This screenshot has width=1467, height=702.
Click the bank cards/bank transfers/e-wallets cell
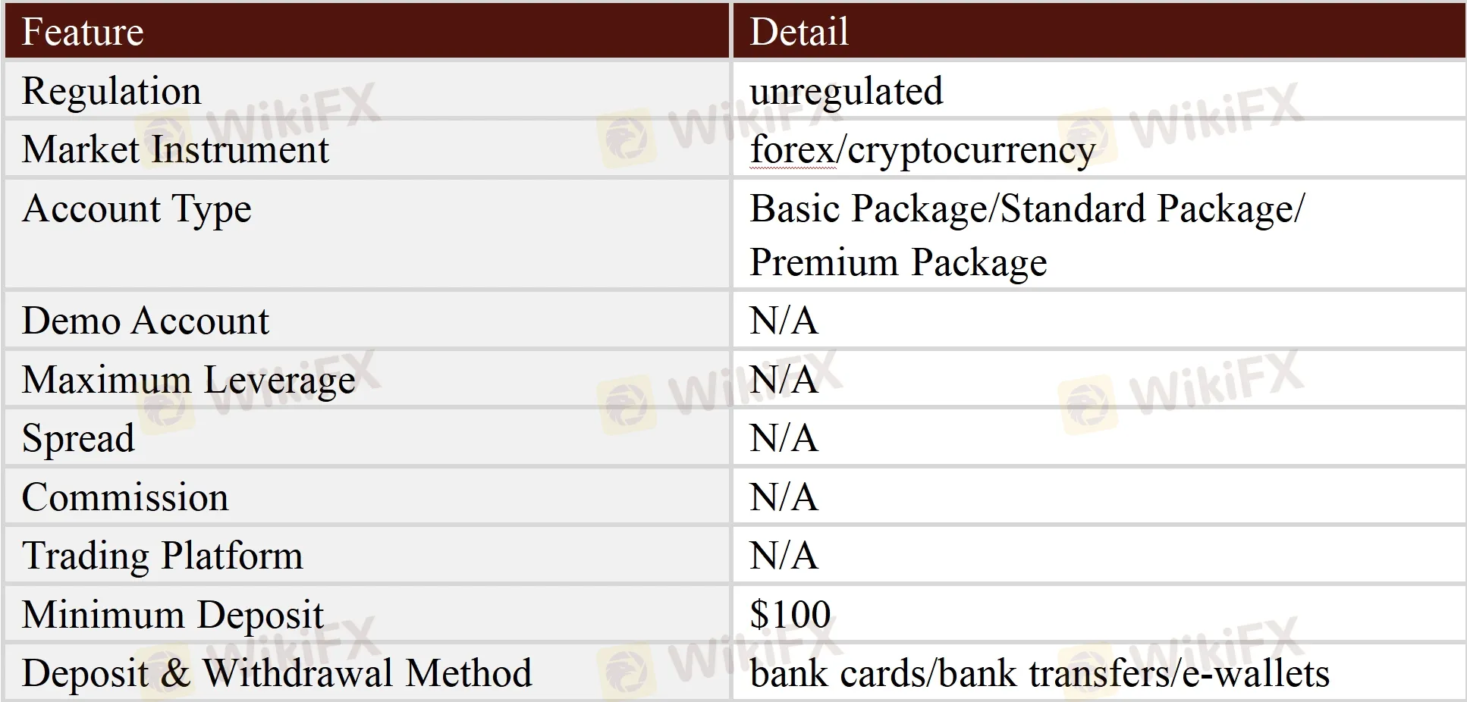[1039, 673]
